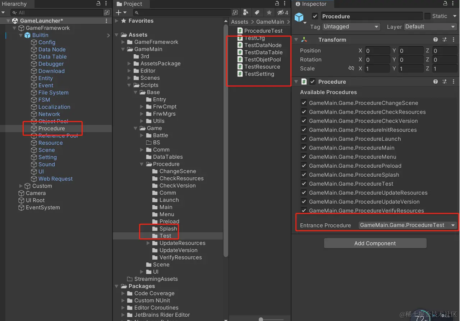Open the Project panel's three-dot menu
The height and width of the screenshot is (321, 460).
tap(285, 3)
